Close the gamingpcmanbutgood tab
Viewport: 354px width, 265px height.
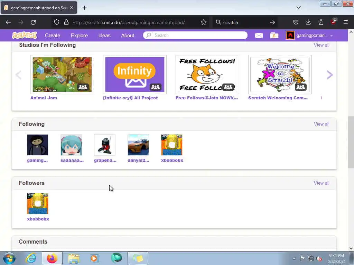pos(71,8)
